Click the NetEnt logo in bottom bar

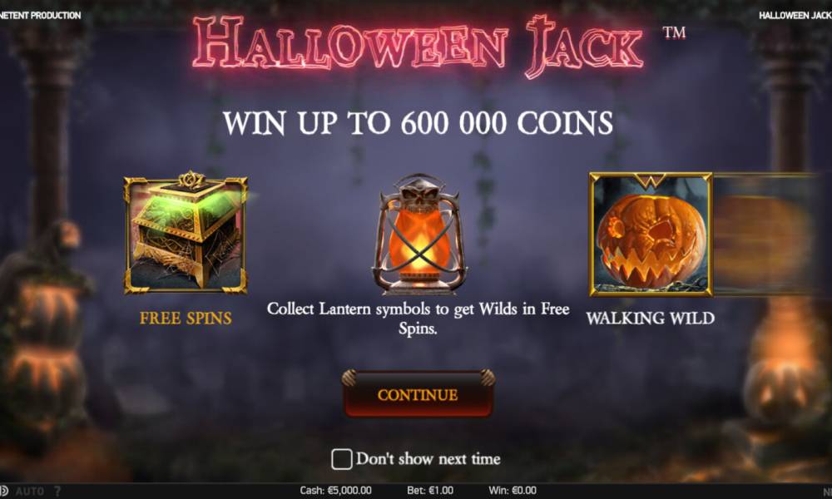click(x=827, y=492)
